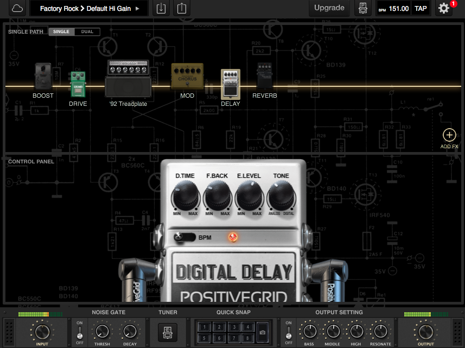Image resolution: width=465 pixels, height=348 pixels.
Task: Toggle the Noise Gate ON/OFF switch
Action: click(x=79, y=332)
